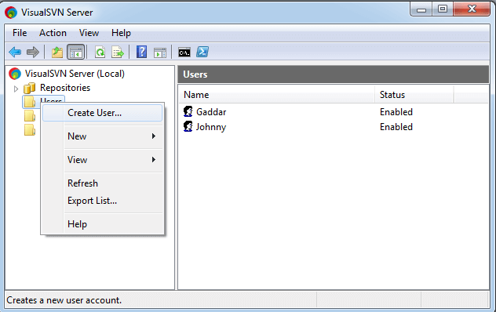Launch the PowerShell toolbar icon
The image size is (496, 312).
(x=202, y=52)
